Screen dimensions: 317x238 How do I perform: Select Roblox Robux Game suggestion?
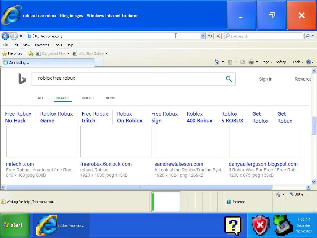point(56,117)
